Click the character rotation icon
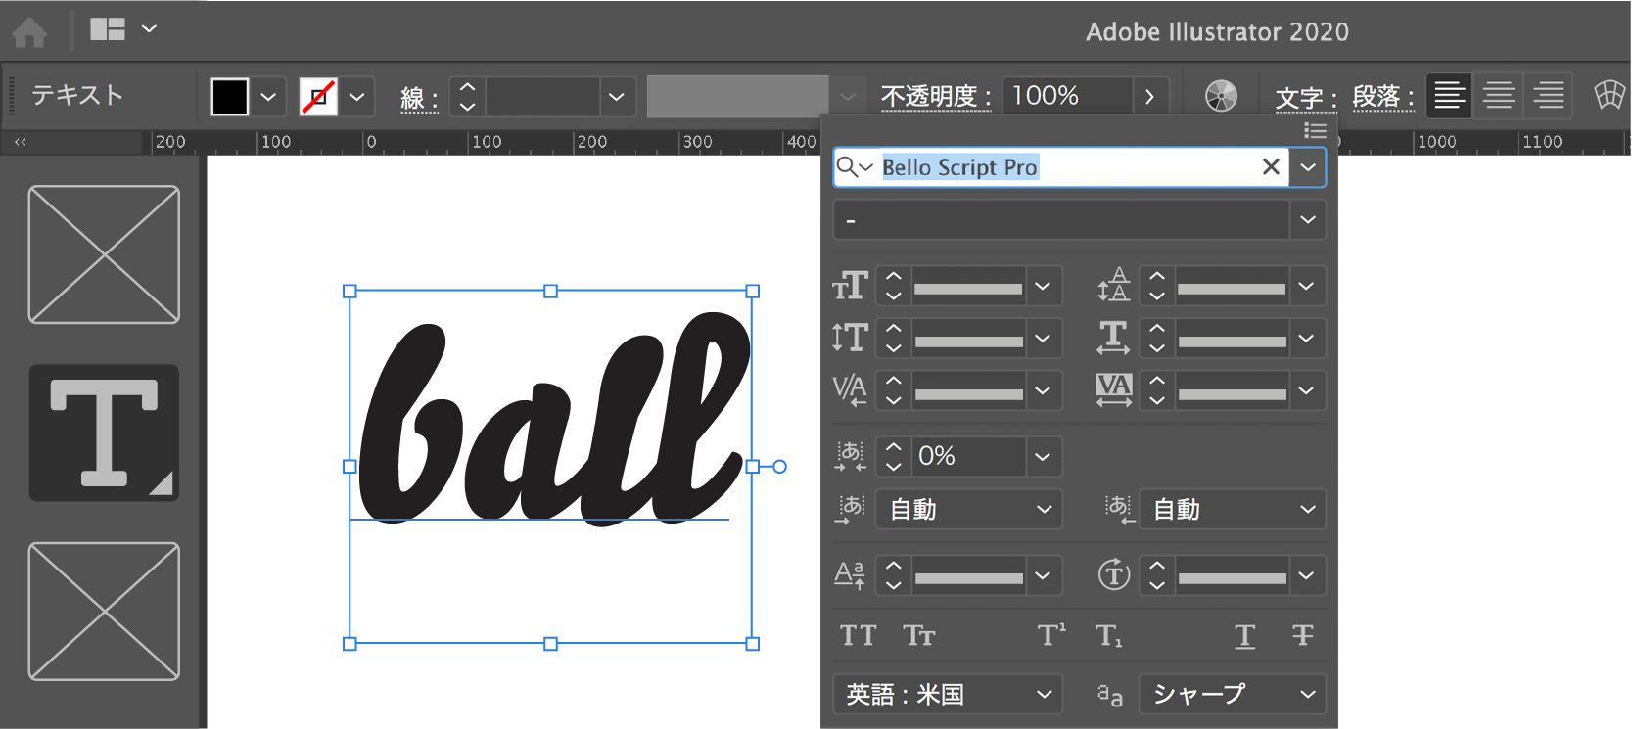Viewport: 1632px width, 729px height. (1114, 575)
